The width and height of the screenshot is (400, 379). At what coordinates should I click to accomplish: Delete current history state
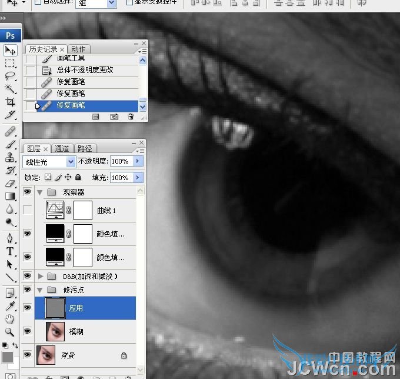(x=131, y=117)
